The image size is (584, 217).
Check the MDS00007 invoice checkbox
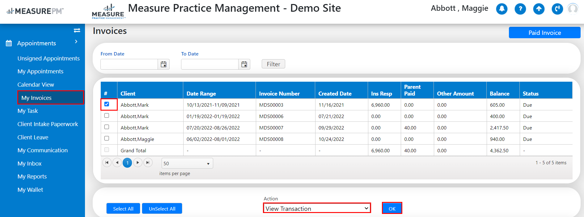click(107, 127)
